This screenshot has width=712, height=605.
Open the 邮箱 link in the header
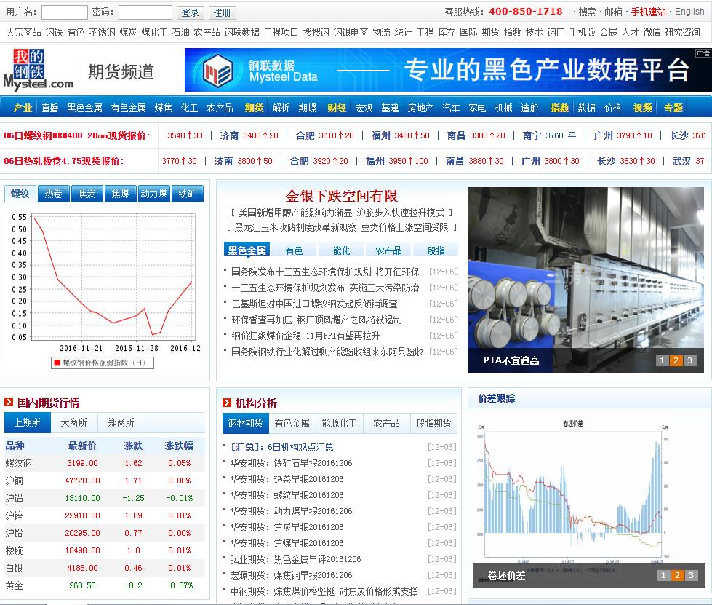(614, 12)
